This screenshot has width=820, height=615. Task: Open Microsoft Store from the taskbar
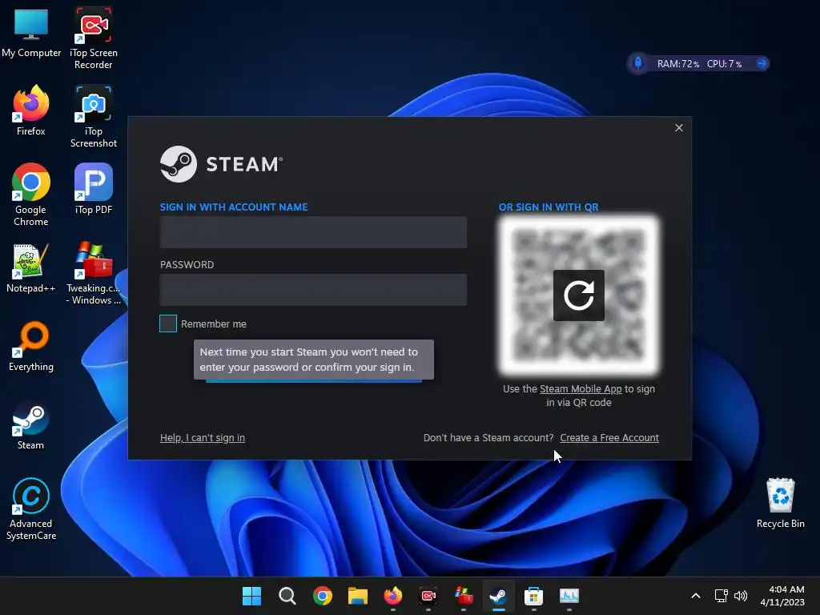click(533, 596)
